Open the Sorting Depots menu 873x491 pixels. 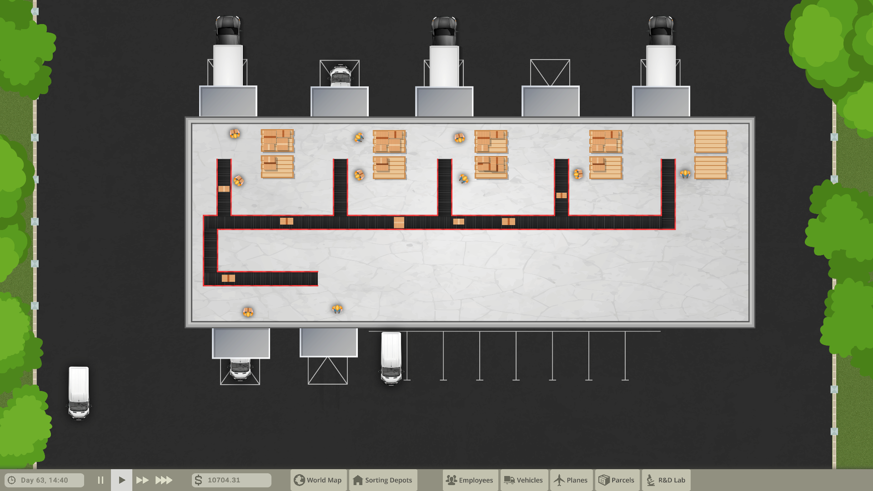[383, 480]
